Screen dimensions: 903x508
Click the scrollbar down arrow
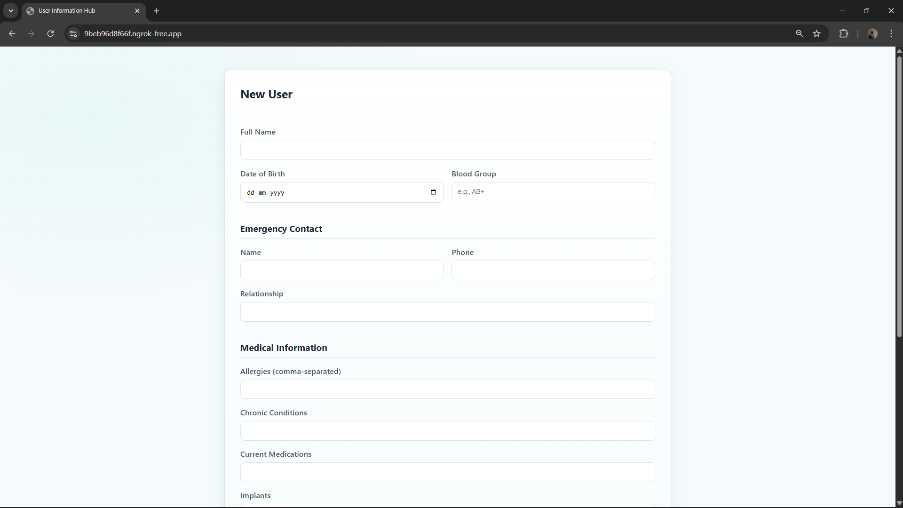tap(899, 503)
